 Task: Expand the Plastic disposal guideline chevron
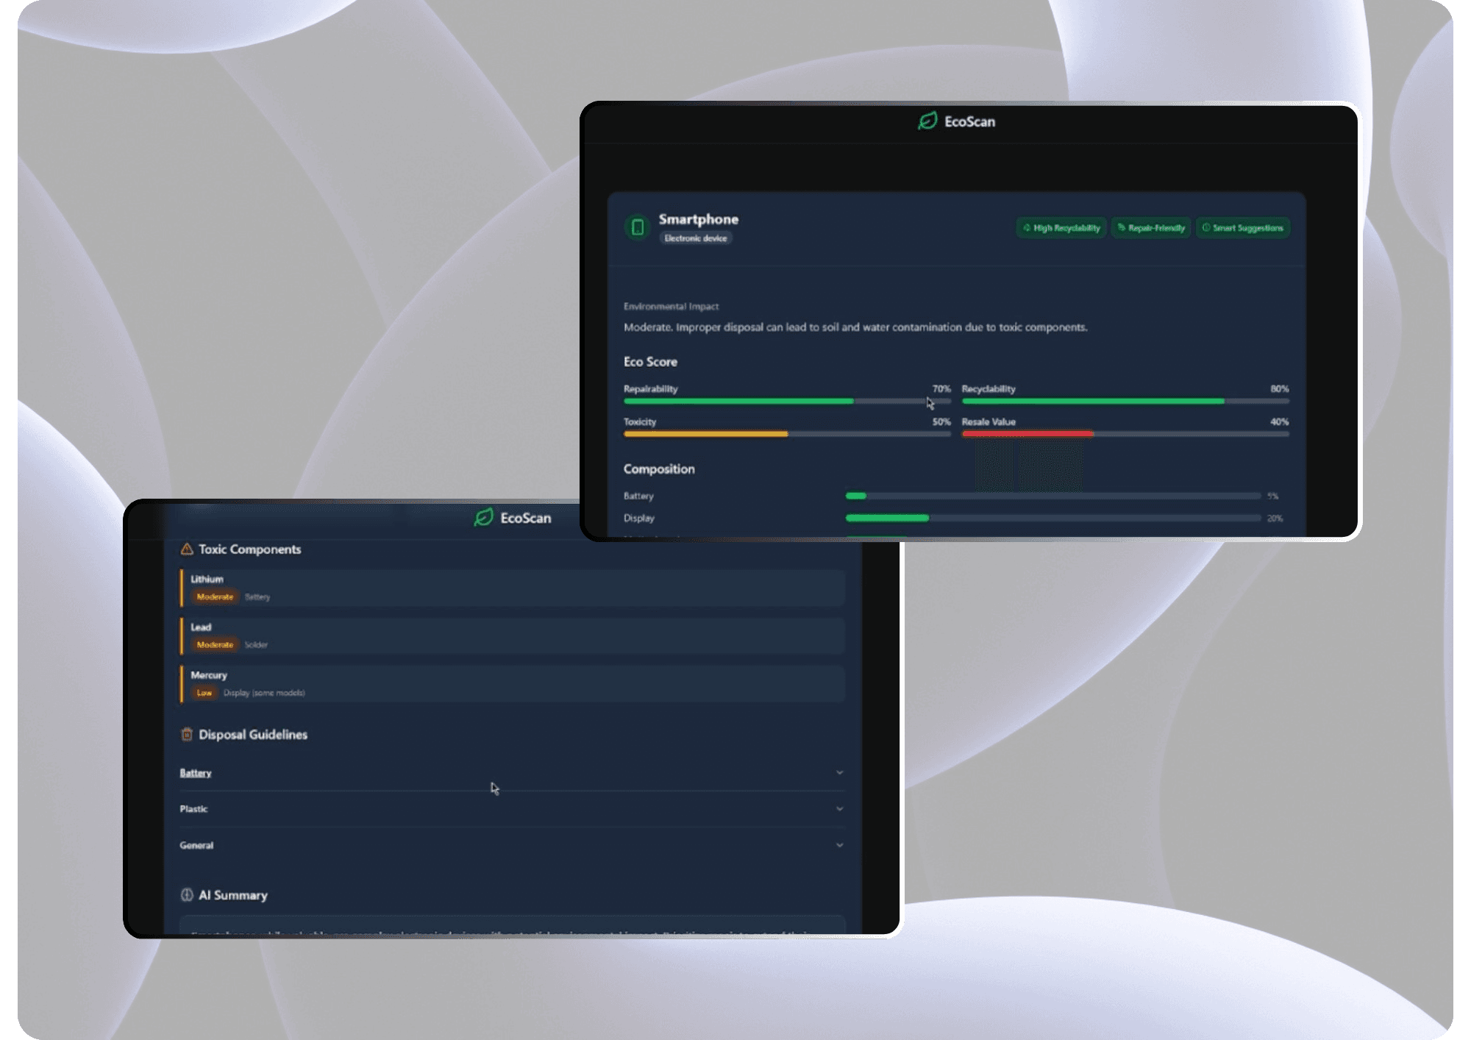[x=839, y=808]
